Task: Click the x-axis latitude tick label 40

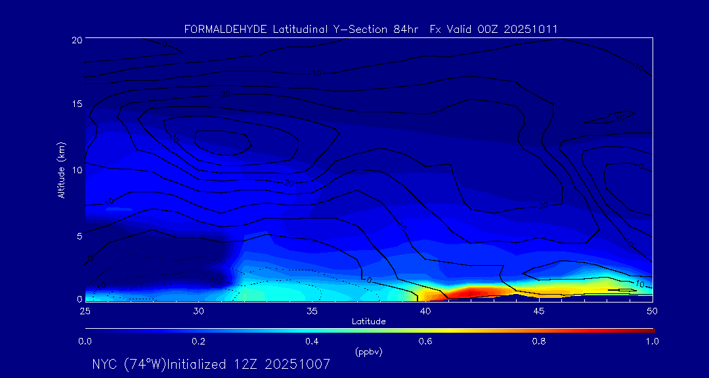Action: pos(425,310)
